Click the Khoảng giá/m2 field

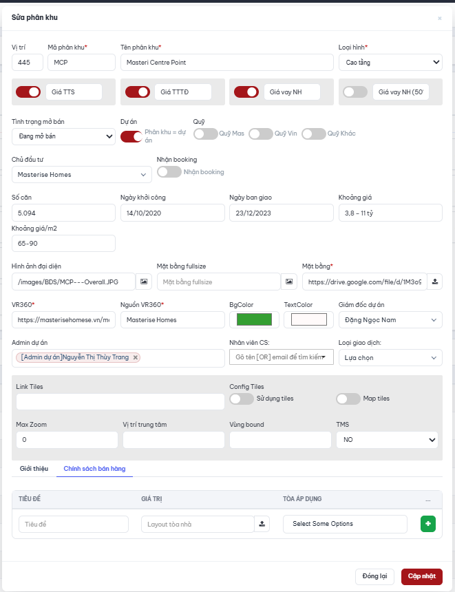[x=63, y=244]
